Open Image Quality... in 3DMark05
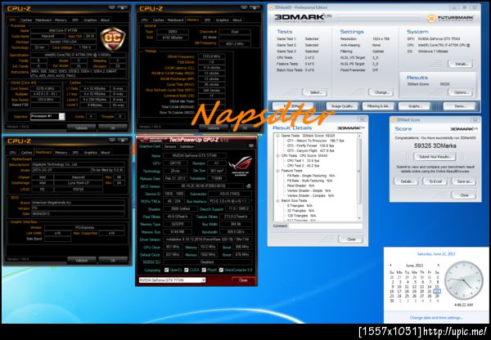This screenshot has width=491, height=340. (342, 106)
